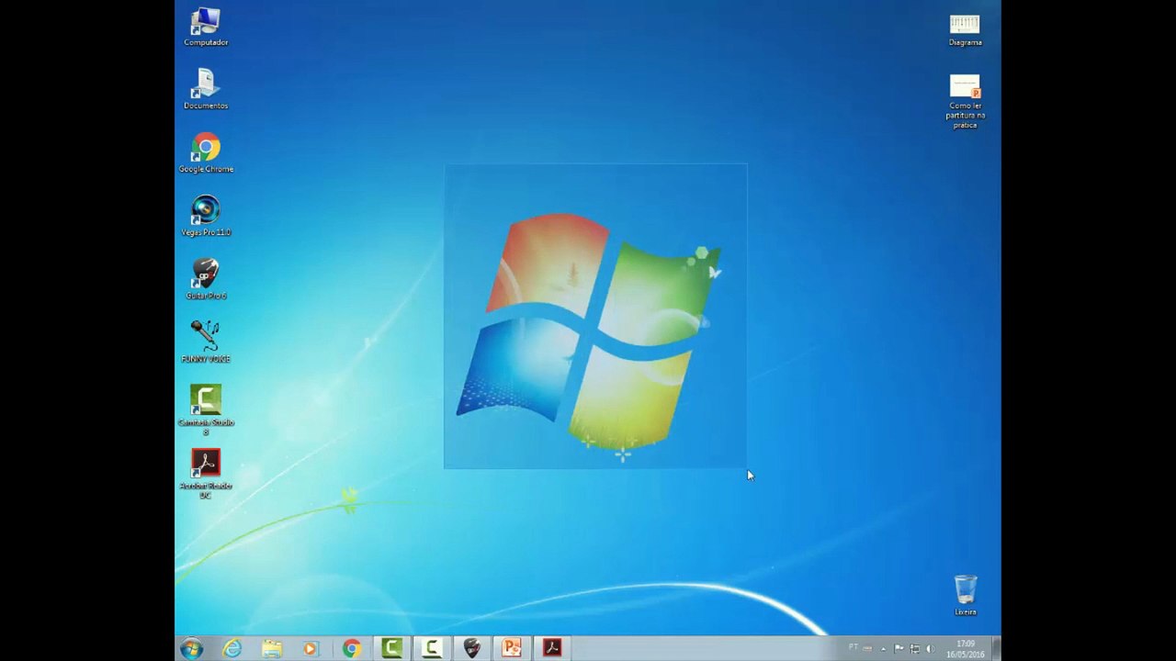Viewport: 1176px width, 661px height.
Task: Select the Vegas Pro 11.0 desktop shortcut
Action: coord(206,218)
